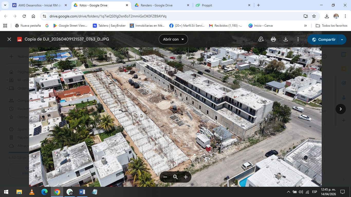Add shortcut to Drive icon in preview toolbar
The image size is (351, 197).
(x=261, y=39)
